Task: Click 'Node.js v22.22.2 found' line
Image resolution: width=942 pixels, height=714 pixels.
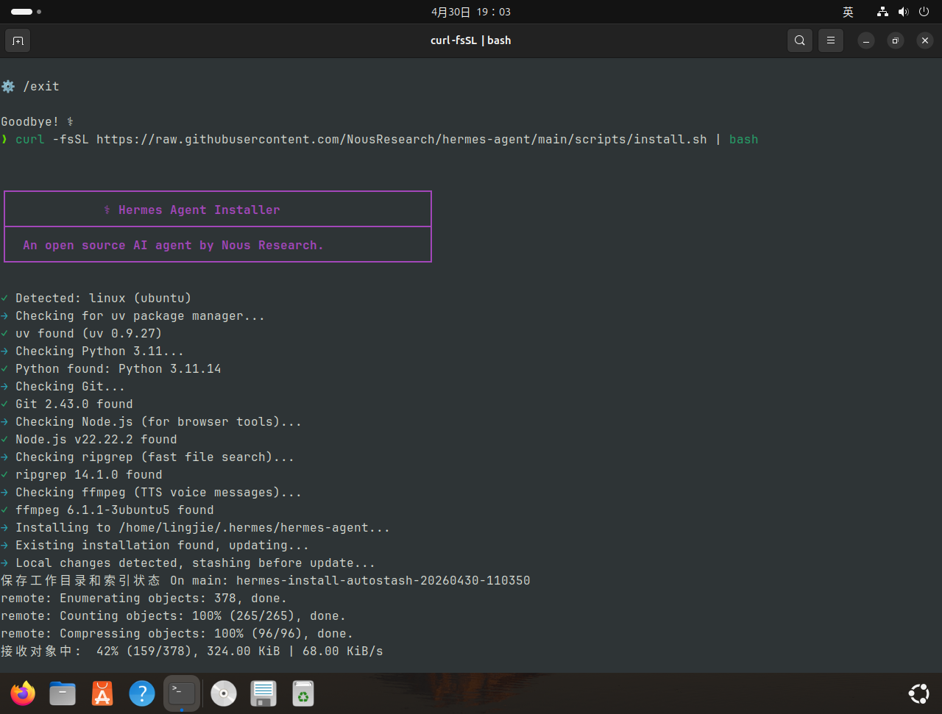Action: 89,439
